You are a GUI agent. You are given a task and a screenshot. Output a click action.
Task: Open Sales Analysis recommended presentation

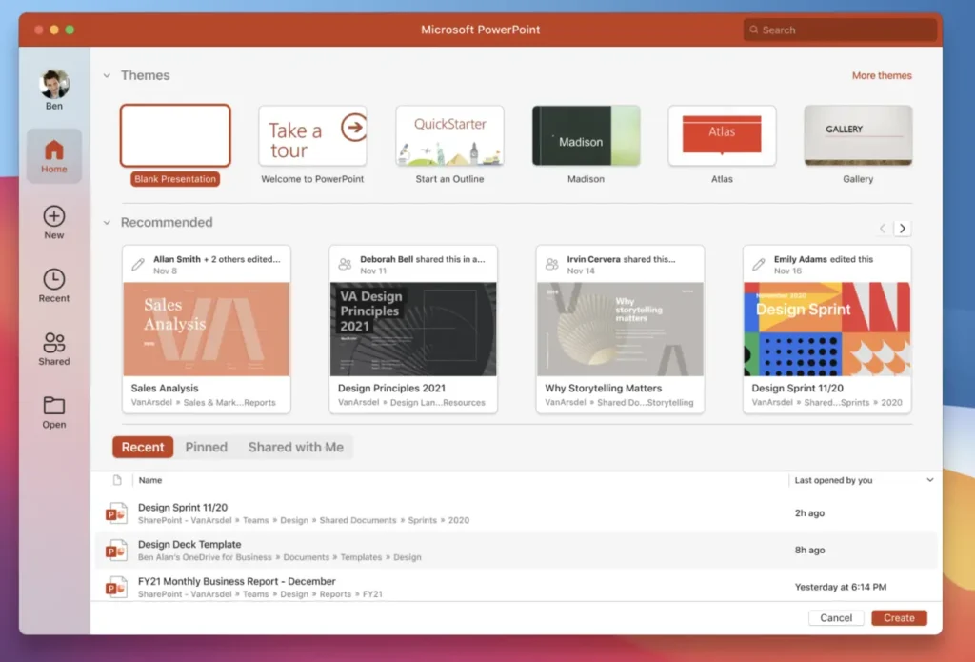coord(207,330)
